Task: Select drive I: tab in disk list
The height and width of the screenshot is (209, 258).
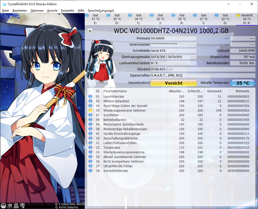Action: [203, 19]
